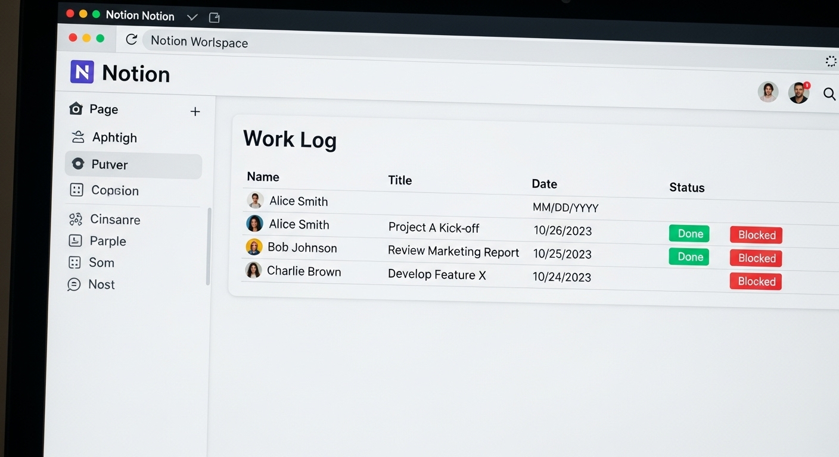Click the MM/DD/YYYY date field
This screenshot has width=839, height=457.
pos(565,208)
